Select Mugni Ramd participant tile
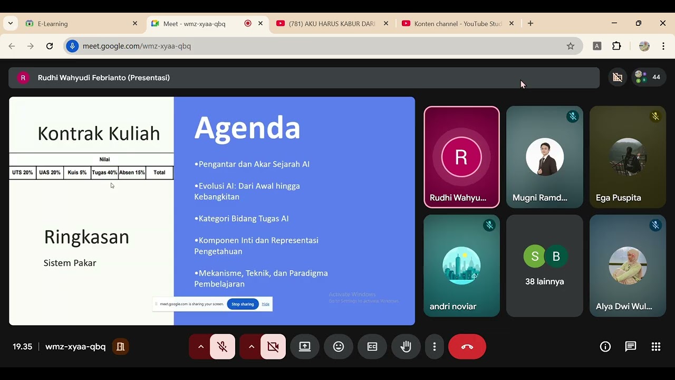The height and width of the screenshot is (380, 675). pyautogui.click(x=545, y=157)
